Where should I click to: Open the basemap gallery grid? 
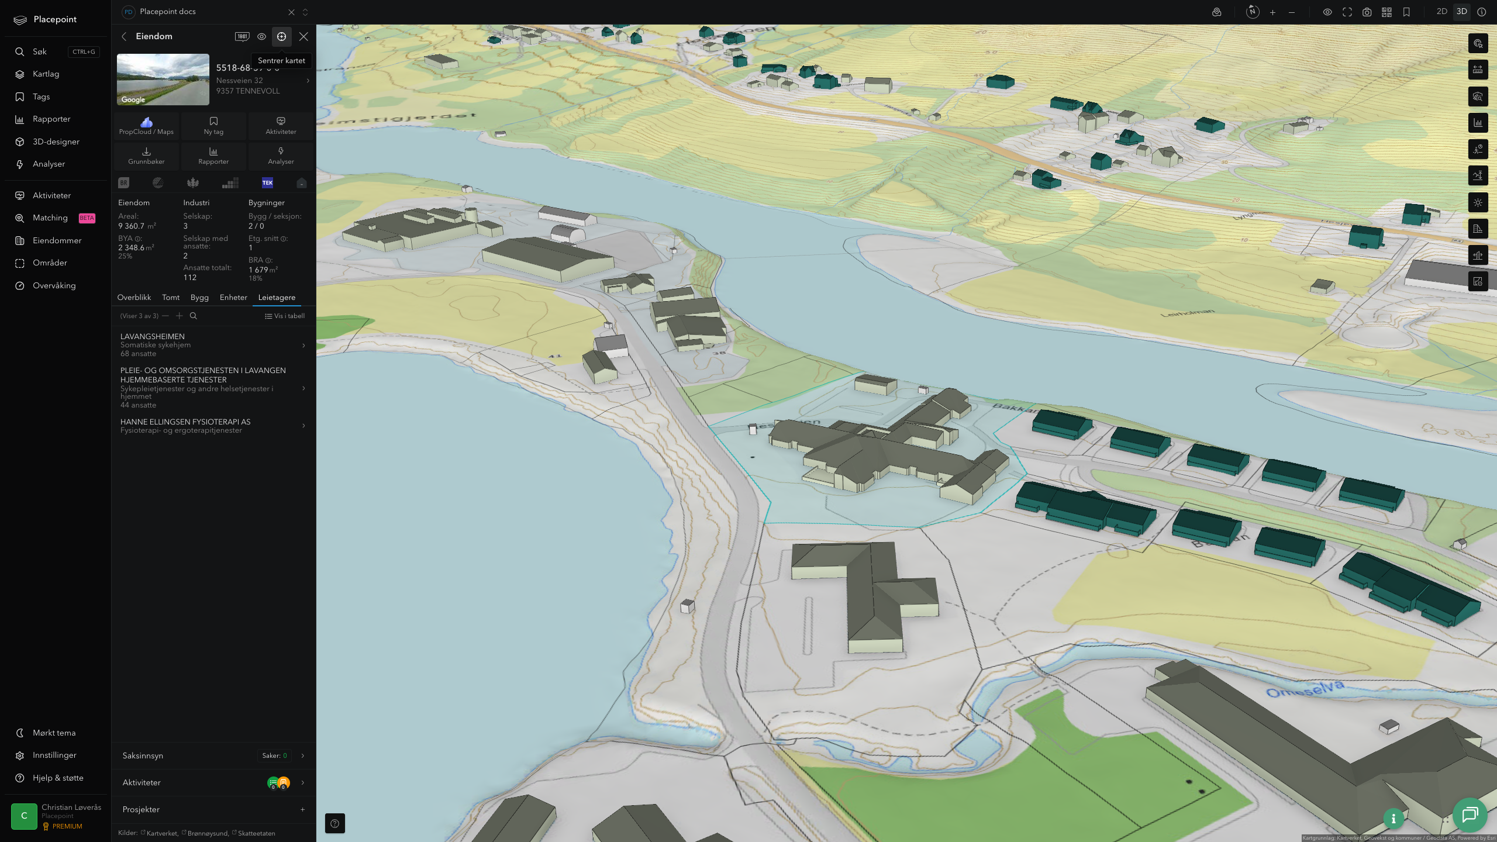(1386, 12)
